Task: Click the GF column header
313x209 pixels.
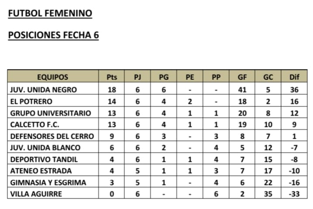Action: 242,78
